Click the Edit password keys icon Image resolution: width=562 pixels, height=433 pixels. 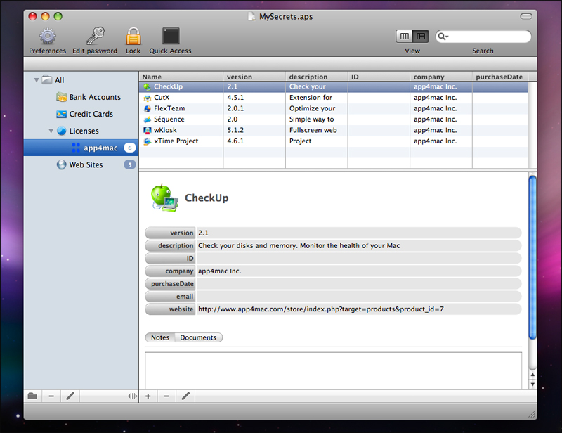tap(95, 37)
